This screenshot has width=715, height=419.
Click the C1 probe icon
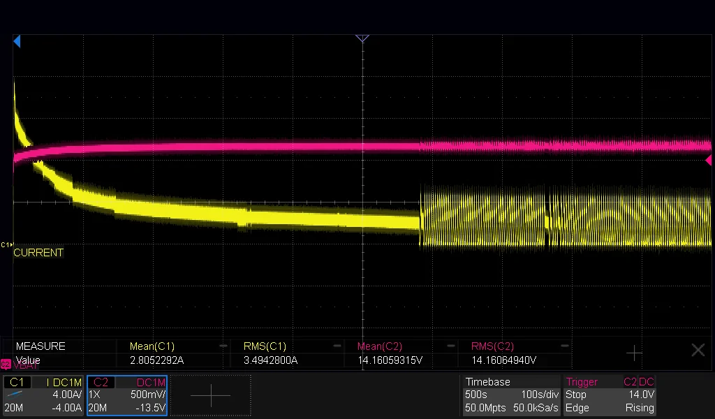coord(15,395)
